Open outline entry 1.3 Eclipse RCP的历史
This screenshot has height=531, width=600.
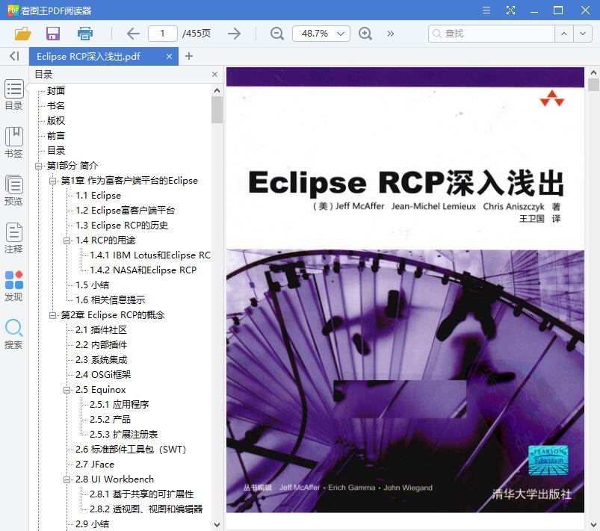point(122,226)
